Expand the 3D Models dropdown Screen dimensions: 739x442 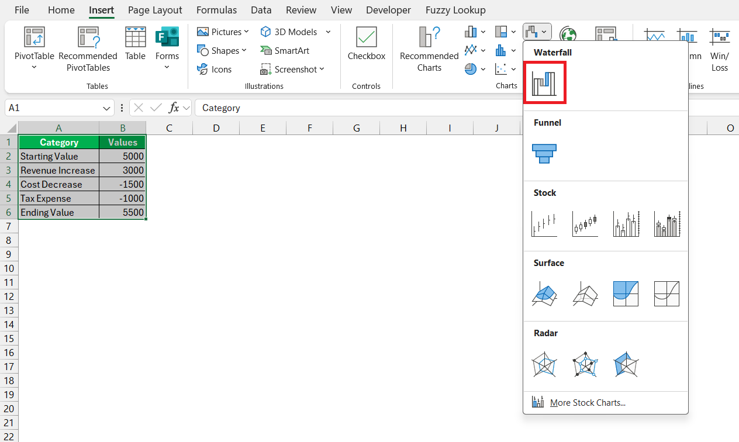[x=328, y=32]
